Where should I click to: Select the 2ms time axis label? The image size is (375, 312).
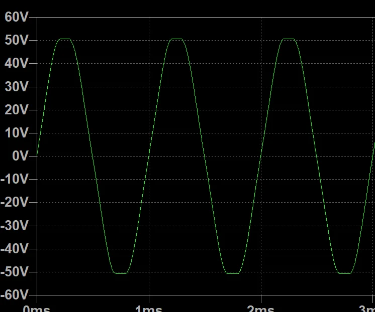(261, 308)
